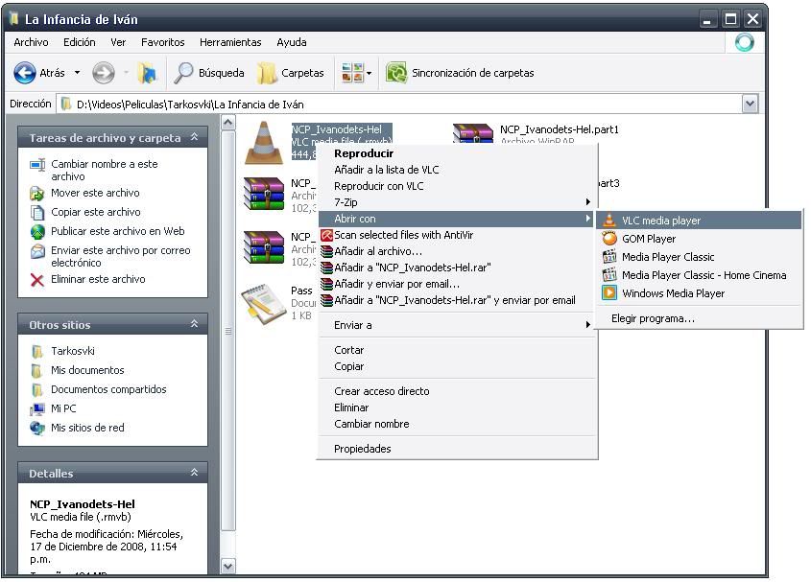Toggle the Carpetas folder pane button
This screenshot has height=582, width=811.
pos(291,73)
